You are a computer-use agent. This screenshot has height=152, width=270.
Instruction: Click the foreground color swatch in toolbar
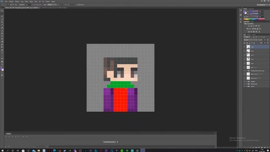tap(2, 69)
